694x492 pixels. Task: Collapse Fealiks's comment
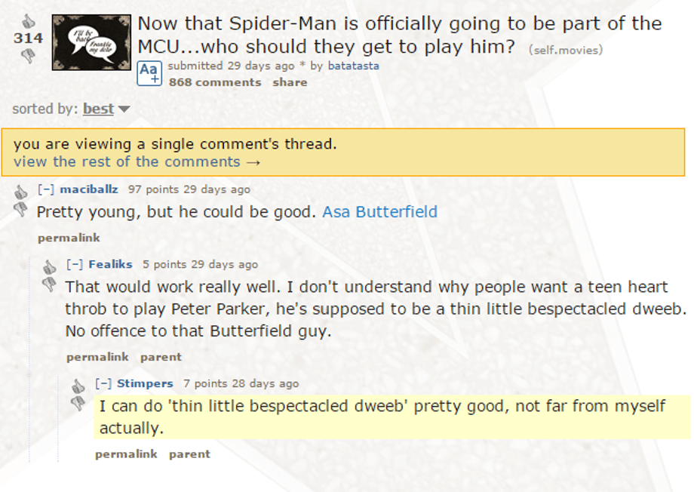coord(74,264)
